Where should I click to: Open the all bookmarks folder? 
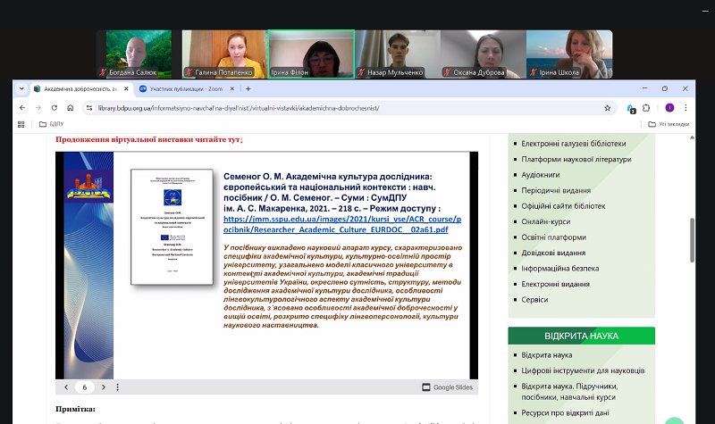(x=669, y=124)
